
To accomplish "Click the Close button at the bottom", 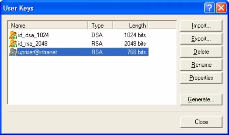I will tap(201, 122).
